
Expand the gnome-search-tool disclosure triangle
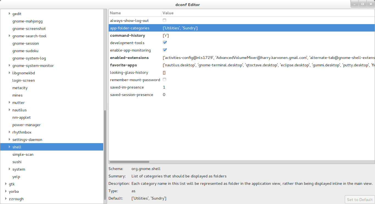(10, 36)
